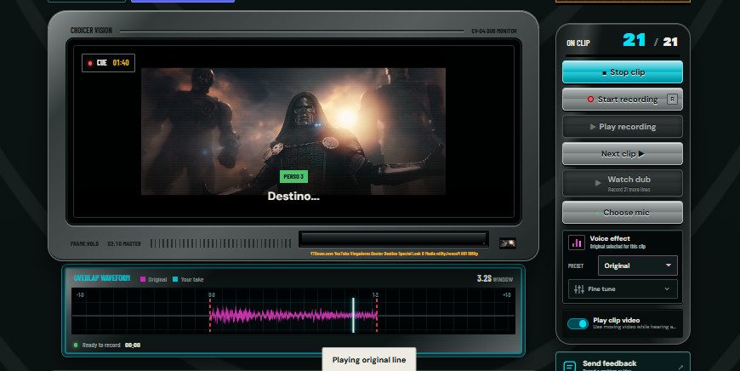Click the '02:10 MASTER' timecode

[x=124, y=243]
